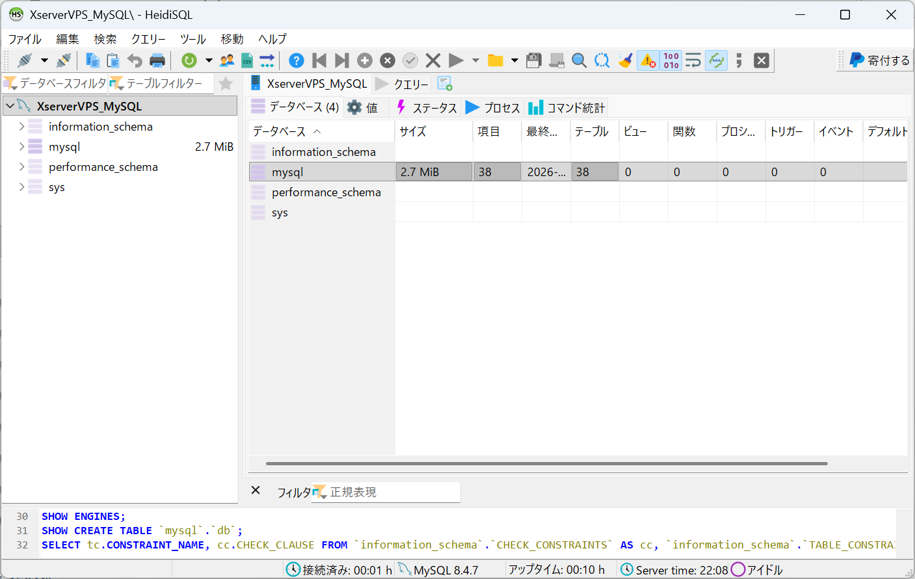
Task: Click the magnifier find text icon
Action: [579, 60]
